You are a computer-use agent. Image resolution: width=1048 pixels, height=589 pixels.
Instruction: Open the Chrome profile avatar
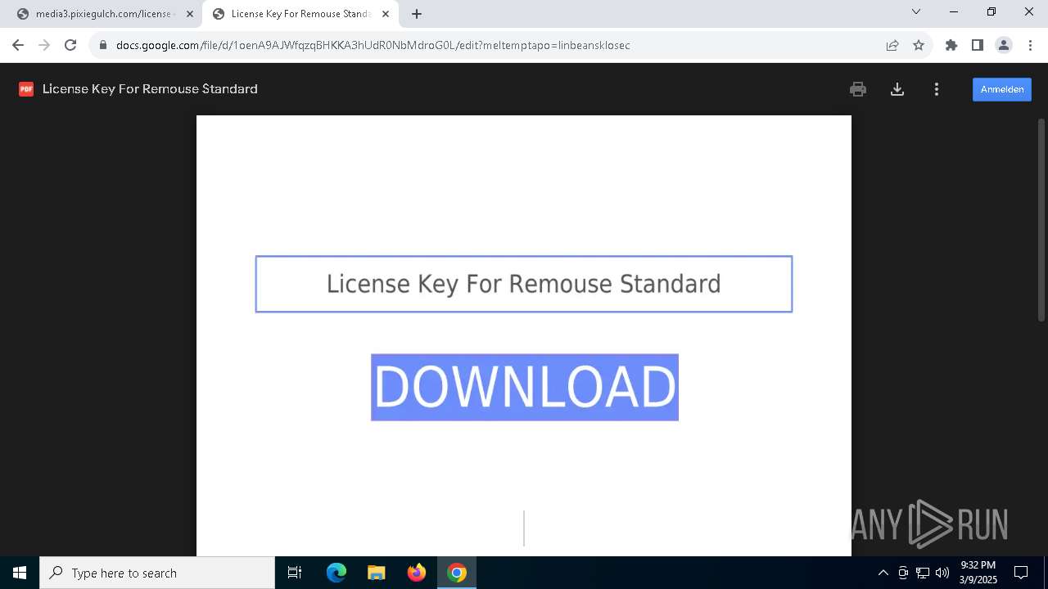(x=1004, y=45)
